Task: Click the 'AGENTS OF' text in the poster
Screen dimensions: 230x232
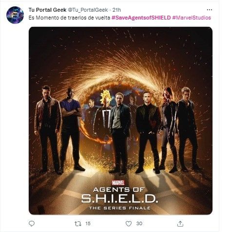Action: click(x=119, y=190)
